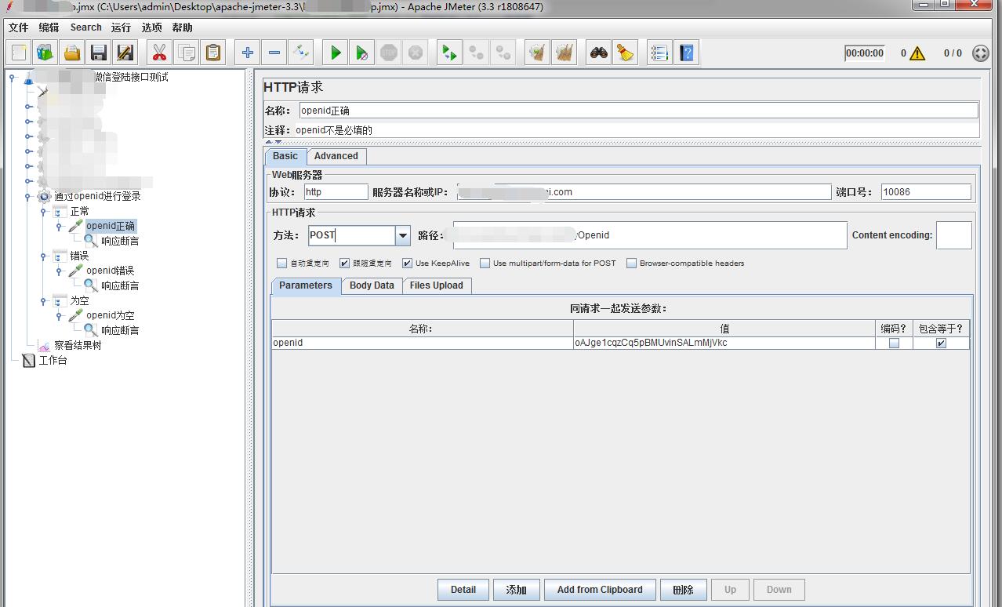Select 工作台 in the tree
The image size is (1002, 607).
tap(53, 361)
